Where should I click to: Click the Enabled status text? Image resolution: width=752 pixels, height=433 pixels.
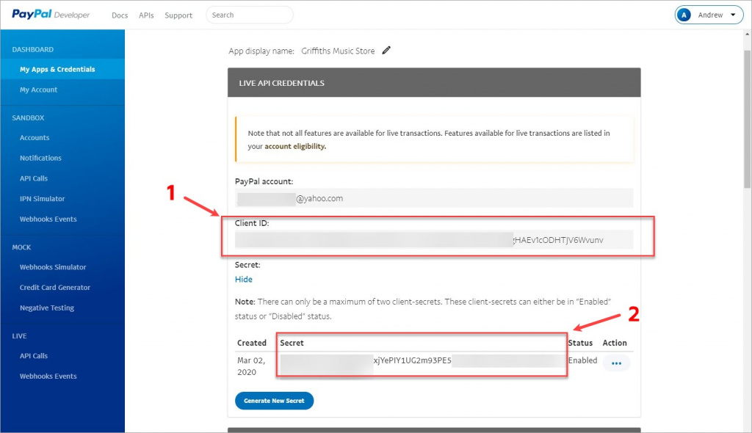582,360
